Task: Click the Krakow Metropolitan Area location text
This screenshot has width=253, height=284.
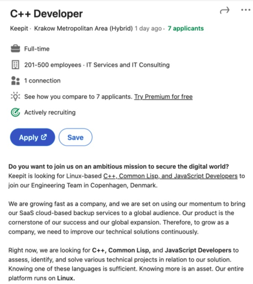Action: coord(83,29)
